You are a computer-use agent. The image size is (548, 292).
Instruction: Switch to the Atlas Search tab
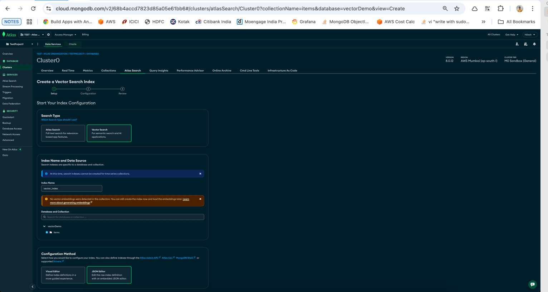pos(132,70)
